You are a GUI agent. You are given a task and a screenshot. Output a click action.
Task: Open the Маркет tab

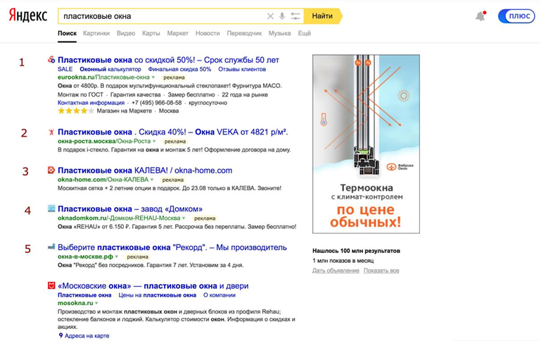tap(178, 33)
